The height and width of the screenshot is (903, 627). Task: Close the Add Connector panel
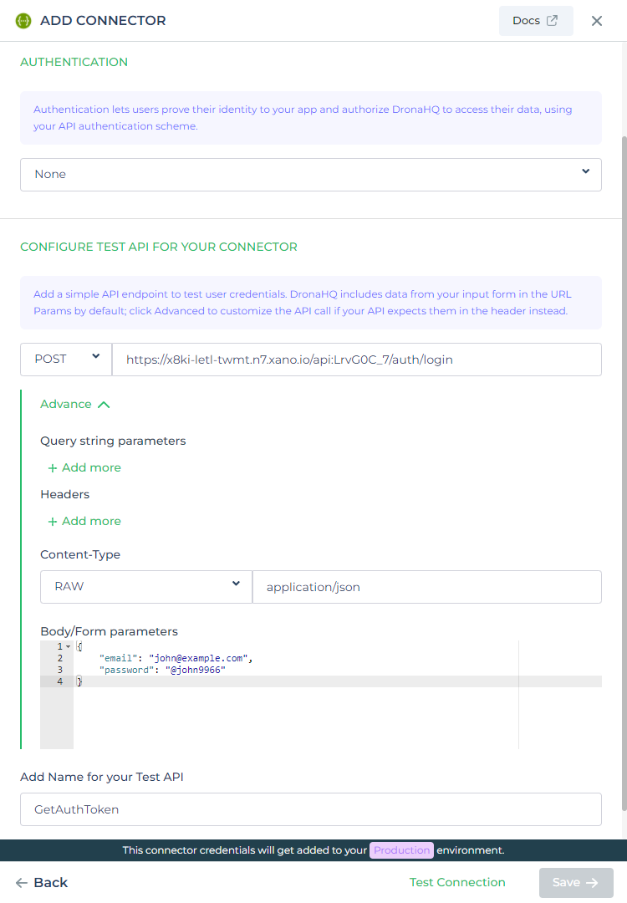pos(596,21)
